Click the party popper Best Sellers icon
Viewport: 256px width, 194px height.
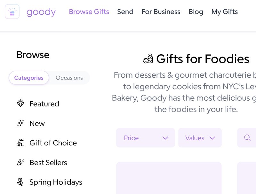pyautogui.click(x=20, y=162)
